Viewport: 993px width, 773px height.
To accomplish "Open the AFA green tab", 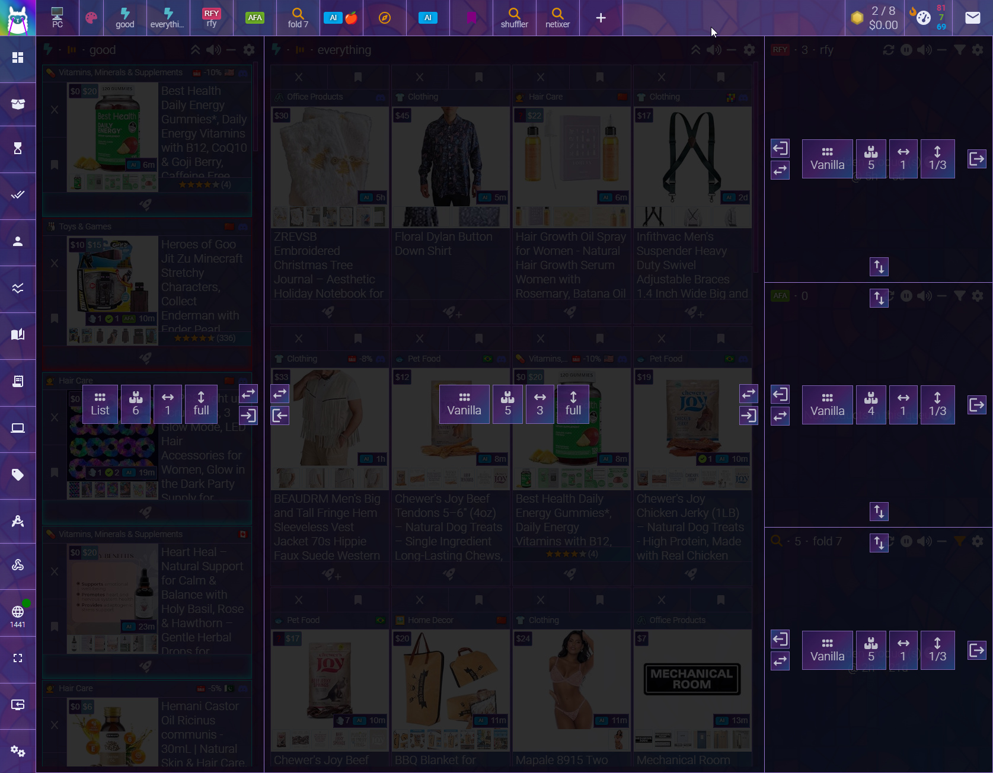I will pyautogui.click(x=255, y=18).
